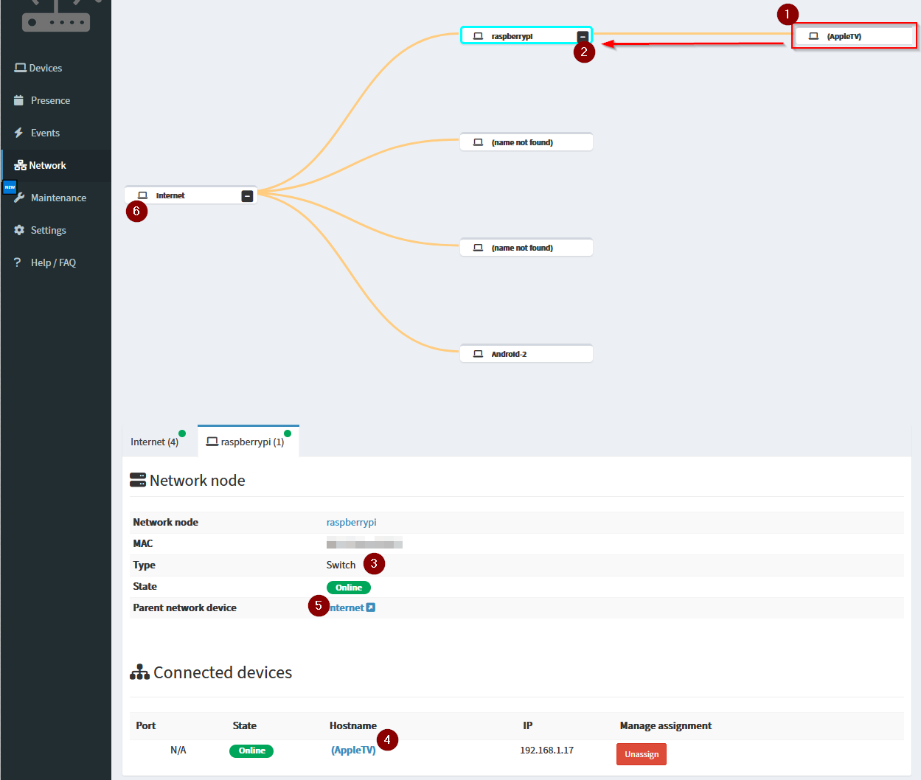
Task: Collapse the raspberrypi node with its minus button
Action: click(x=582, y=35)
